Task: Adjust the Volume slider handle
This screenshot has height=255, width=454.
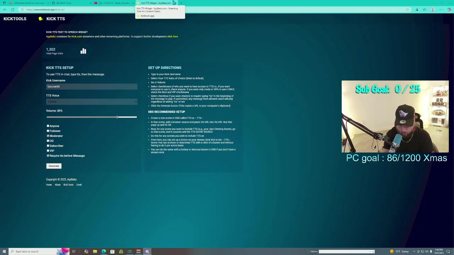Action: click(117, 117)
